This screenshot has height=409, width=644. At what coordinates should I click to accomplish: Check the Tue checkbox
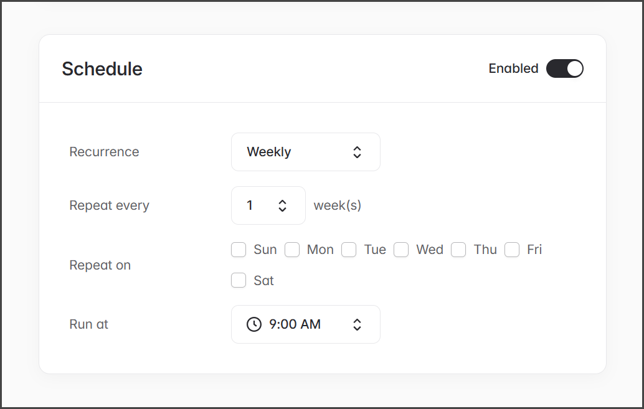click(349, 250)
